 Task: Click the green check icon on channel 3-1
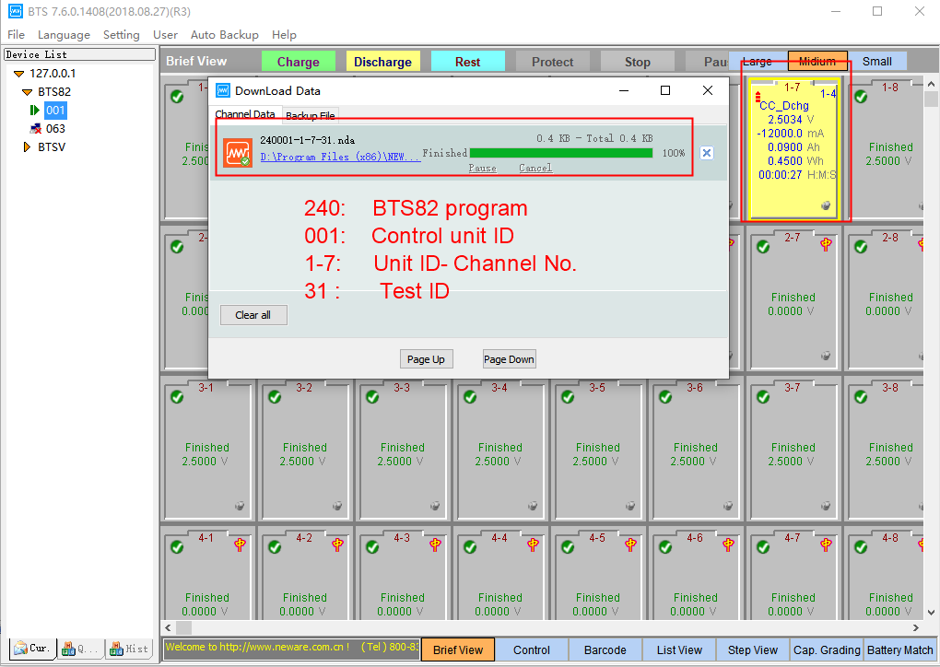(x=177, y=397)
